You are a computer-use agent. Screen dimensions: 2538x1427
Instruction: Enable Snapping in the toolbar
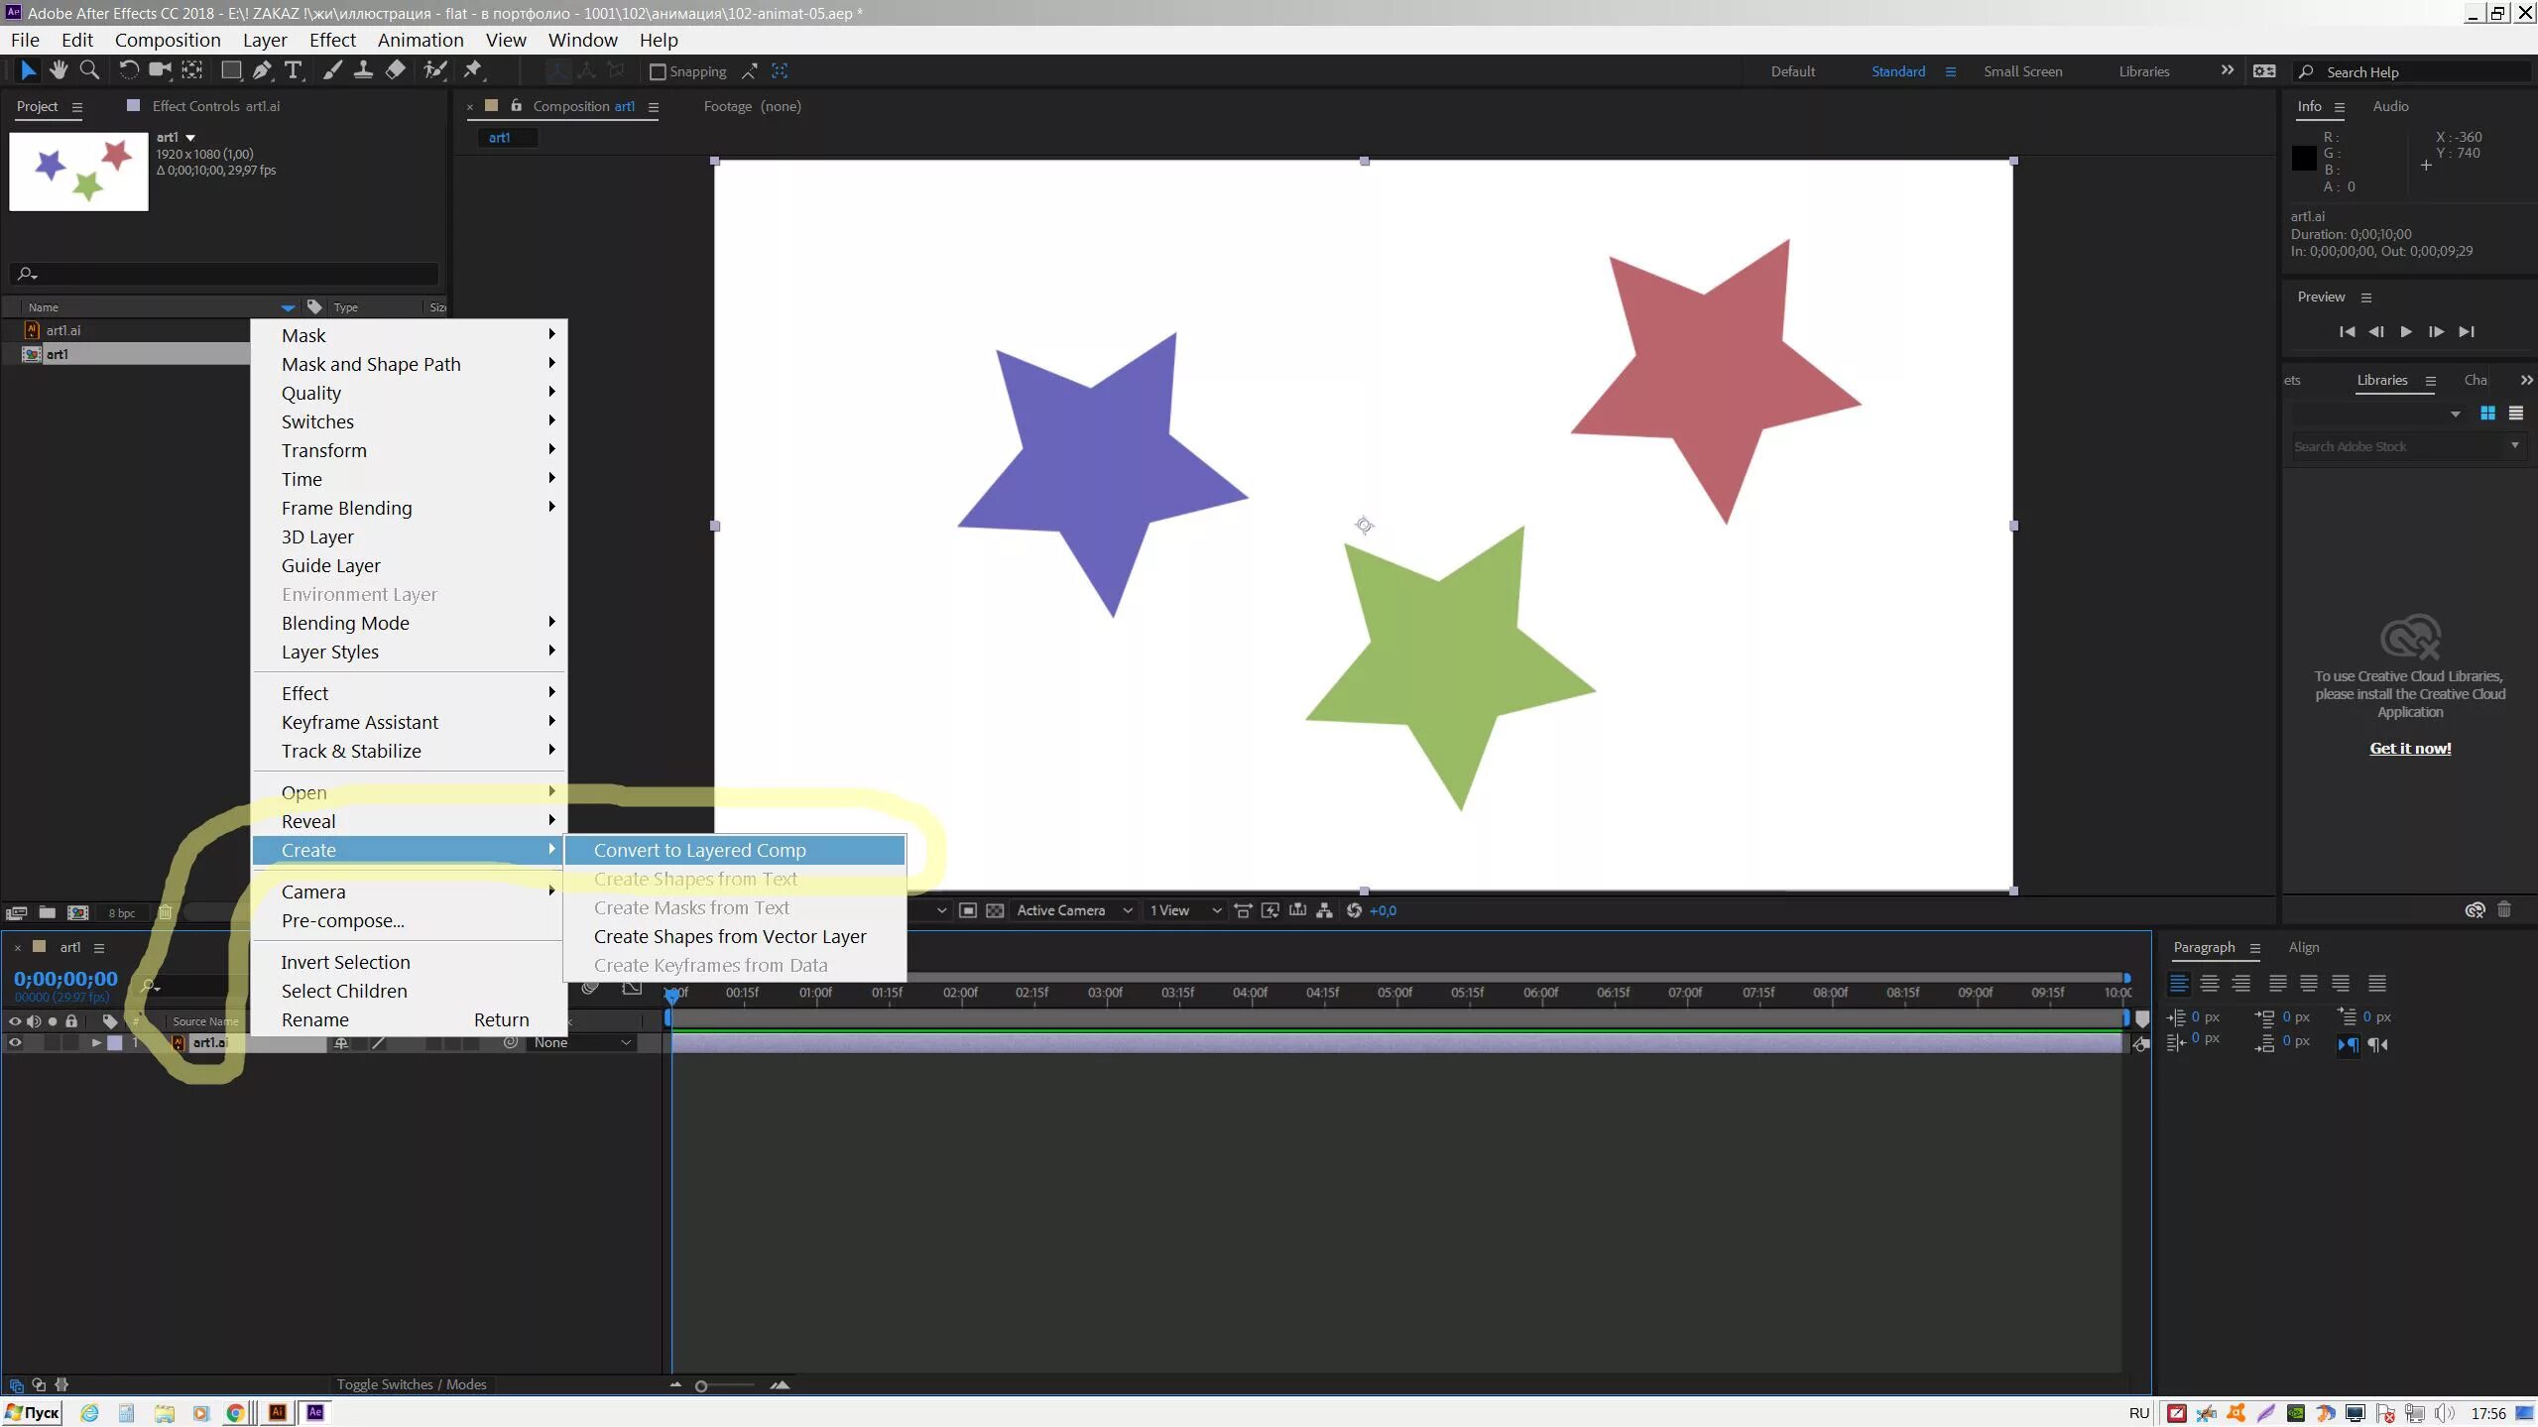(x=656, y=71)
